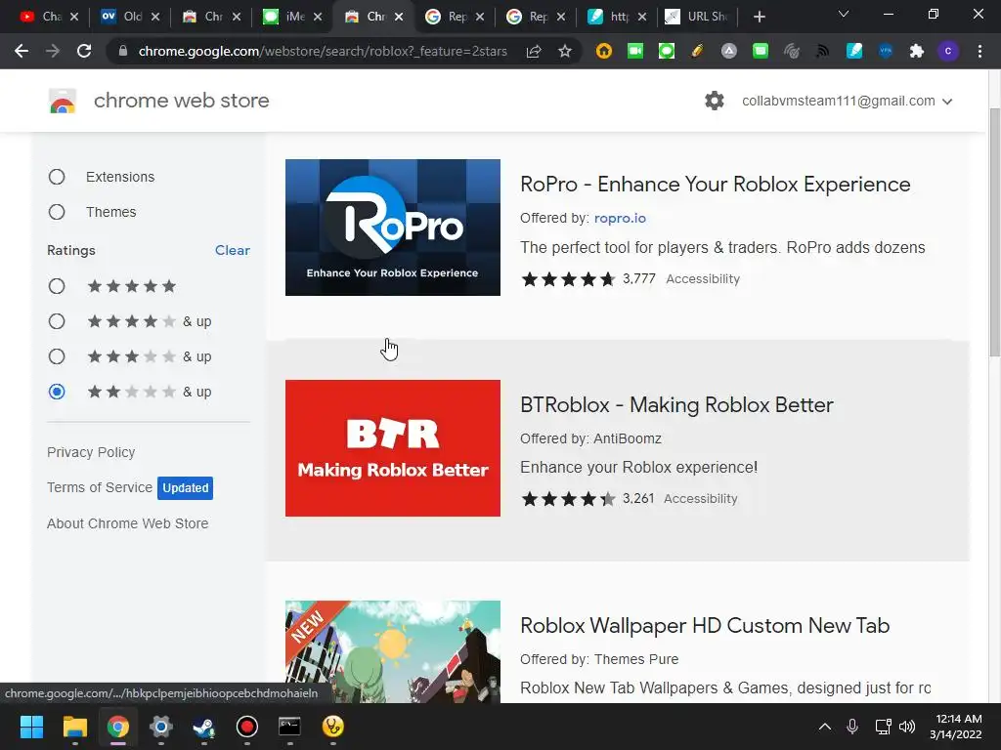Open a new browser tab
Image resolution: width=1001 pixels, height=750 pixels.
tap(759, 17)
